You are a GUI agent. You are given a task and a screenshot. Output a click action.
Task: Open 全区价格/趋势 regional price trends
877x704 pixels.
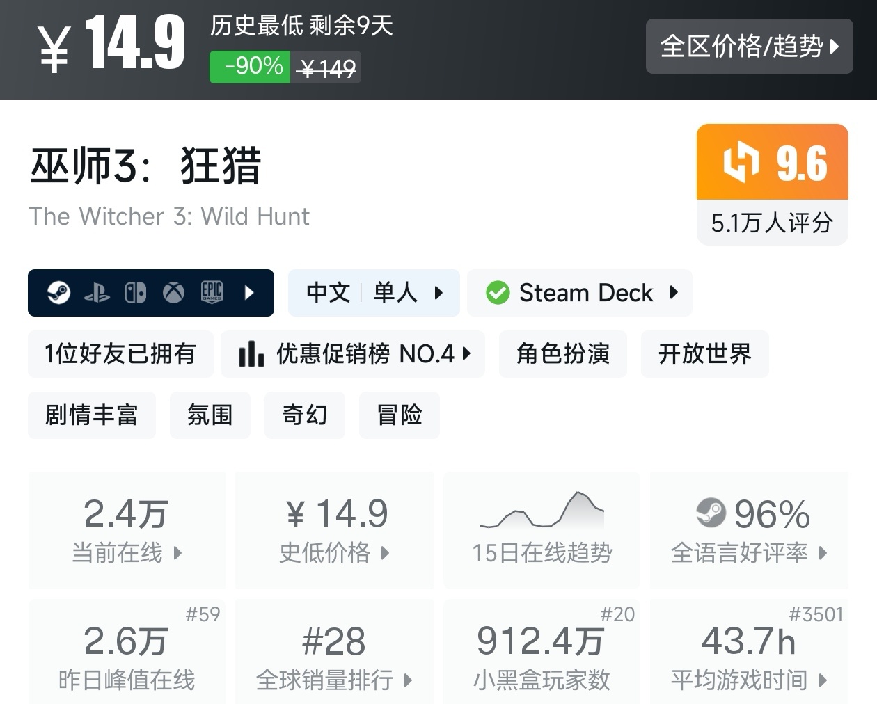coord(749,47)
